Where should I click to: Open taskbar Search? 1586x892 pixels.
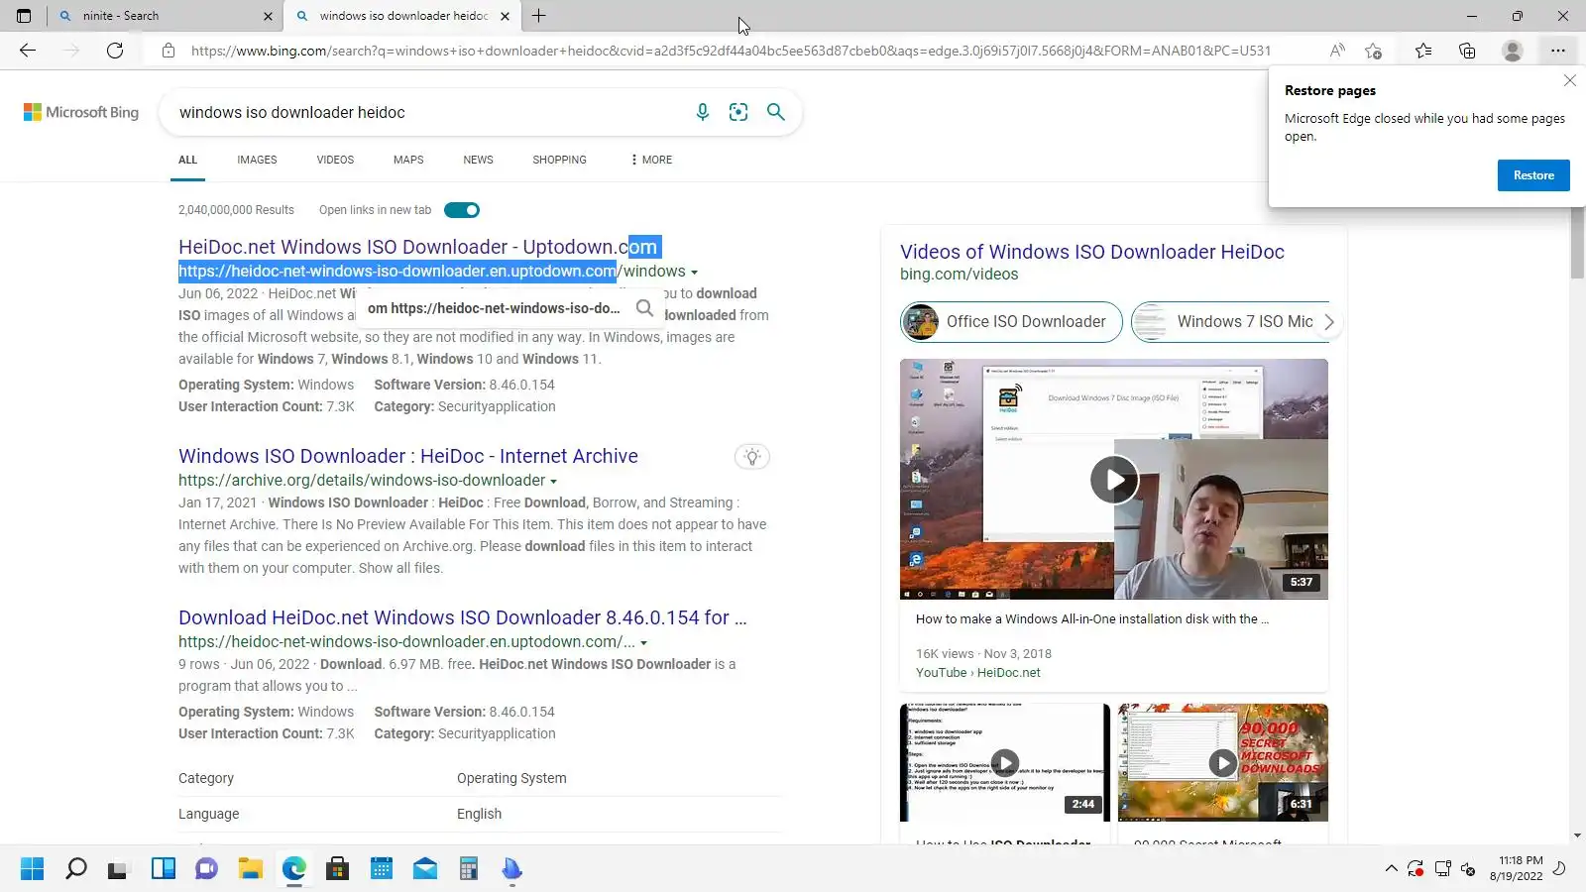pos(76,869)
